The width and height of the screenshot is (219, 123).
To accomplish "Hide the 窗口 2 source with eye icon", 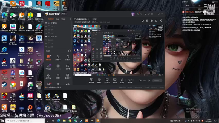I will click(x=46, y=23).
